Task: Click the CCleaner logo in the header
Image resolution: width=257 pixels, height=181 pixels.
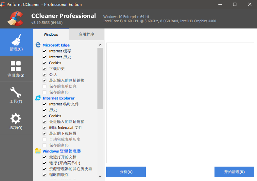Action: coord(15,19)
